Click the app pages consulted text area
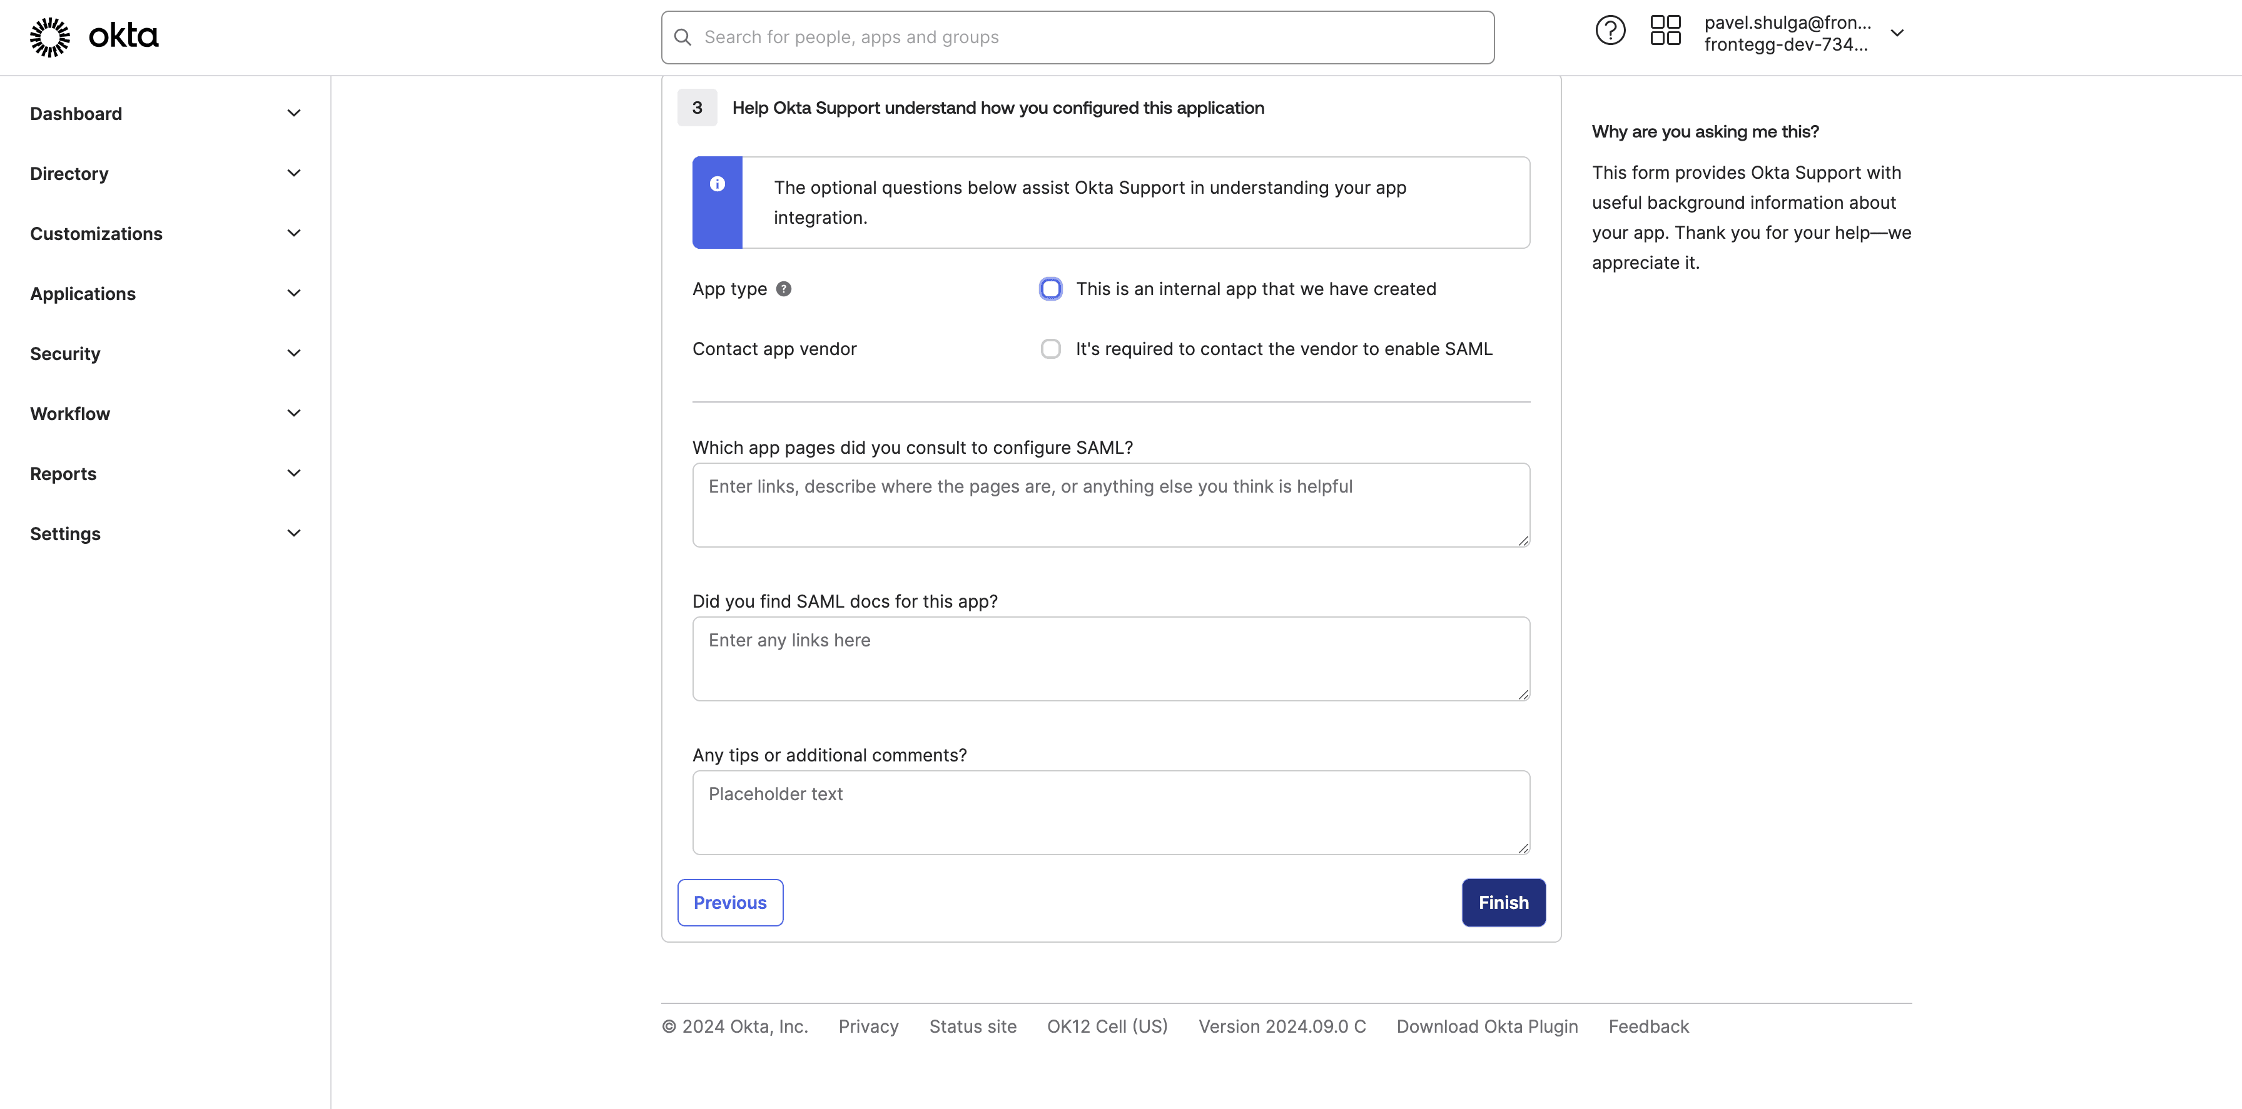Viewport: 2242px width, 1109px height. point(1110,505)
